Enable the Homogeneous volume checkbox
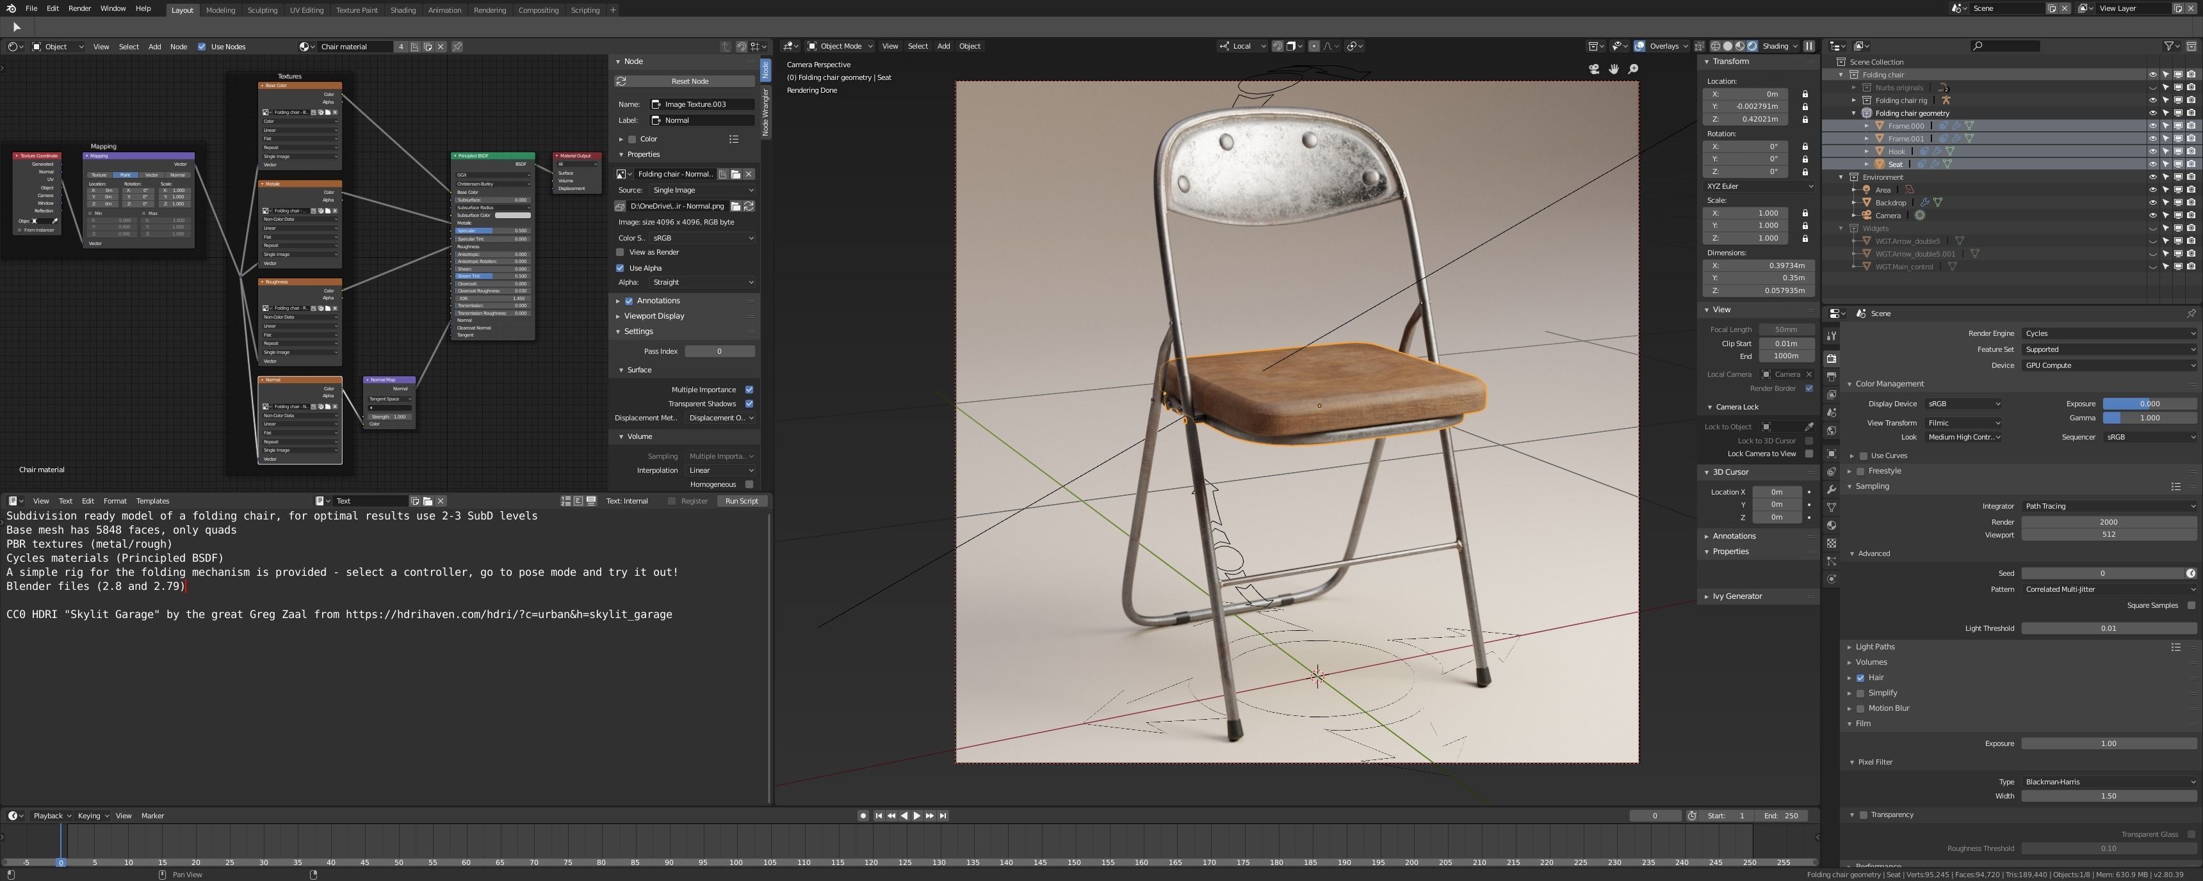 pyautogui.click(x=749, y=484)
